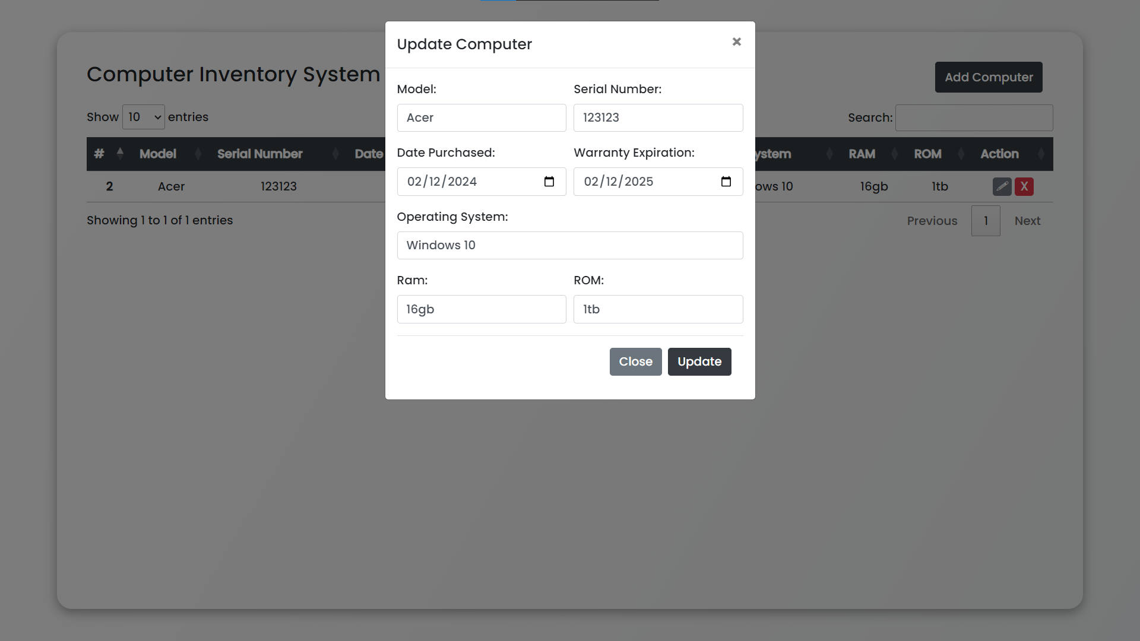Click the pencil edit icon in Action column
Viewport: 1140px width, 641px height.
coord(1002,186)
